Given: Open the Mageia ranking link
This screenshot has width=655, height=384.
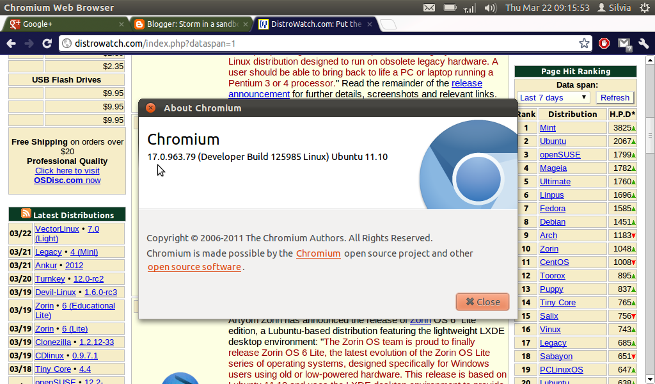Looking at the screenshot, I should [x=553, y=168].
